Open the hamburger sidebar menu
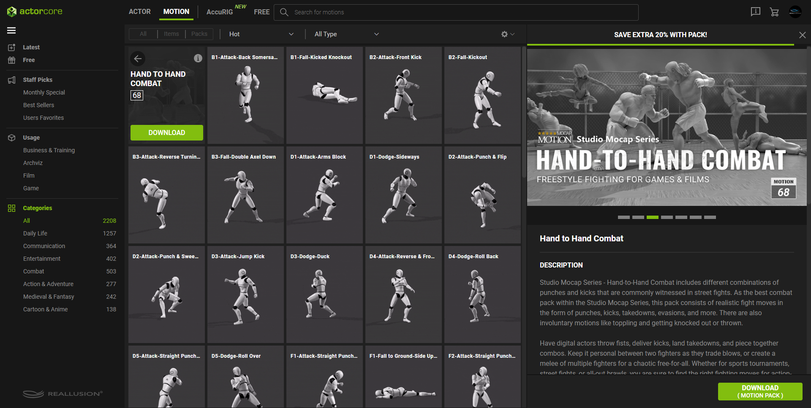The height and width of the screenshot is (408, 811). click(x=11, y=30)
